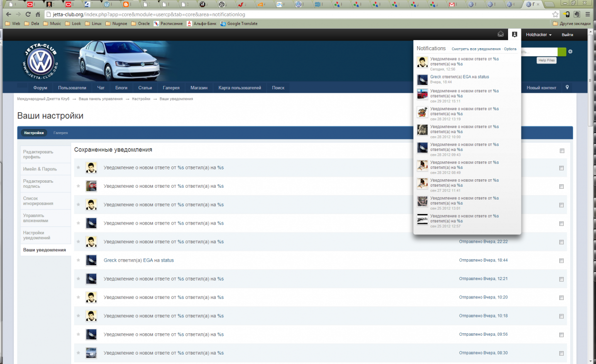This screenshot has width=596, height=364.
Task: Open browser home page icon
Action: coord(38,14)
